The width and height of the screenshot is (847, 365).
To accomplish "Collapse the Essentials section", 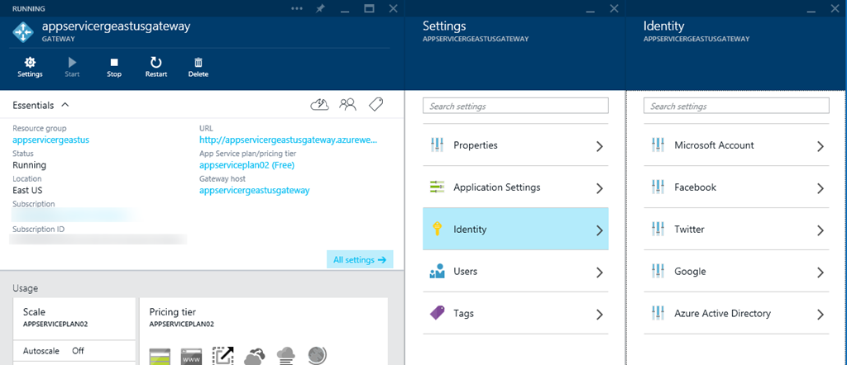I will (x=65, y=106).
